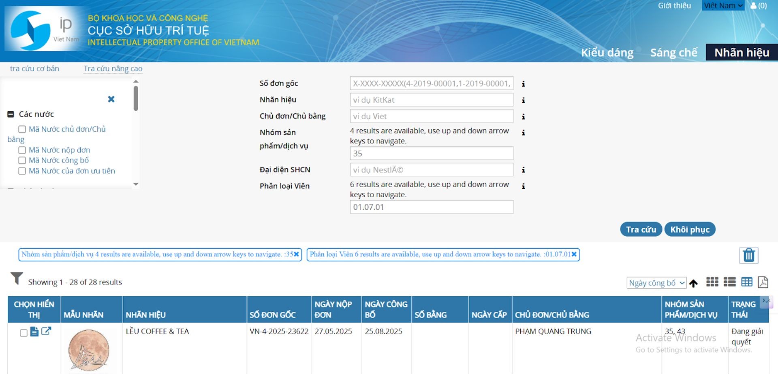
Task: Check Mã Nước nộp đơn checkbox
Action: pos(22,150)
